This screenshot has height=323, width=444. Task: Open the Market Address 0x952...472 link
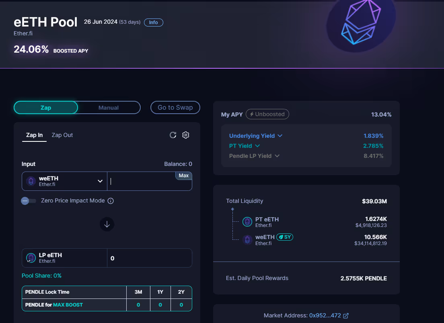point(325,315)
